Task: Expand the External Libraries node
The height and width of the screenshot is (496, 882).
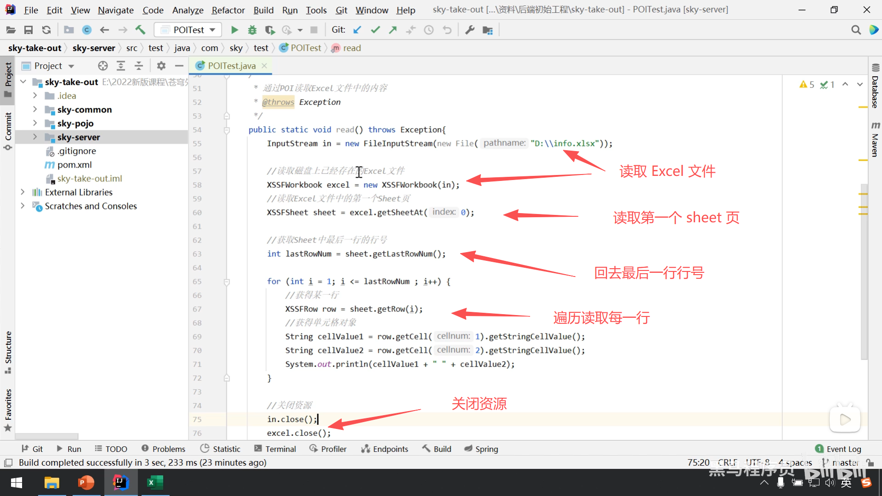Action: (x=23, y=192)
